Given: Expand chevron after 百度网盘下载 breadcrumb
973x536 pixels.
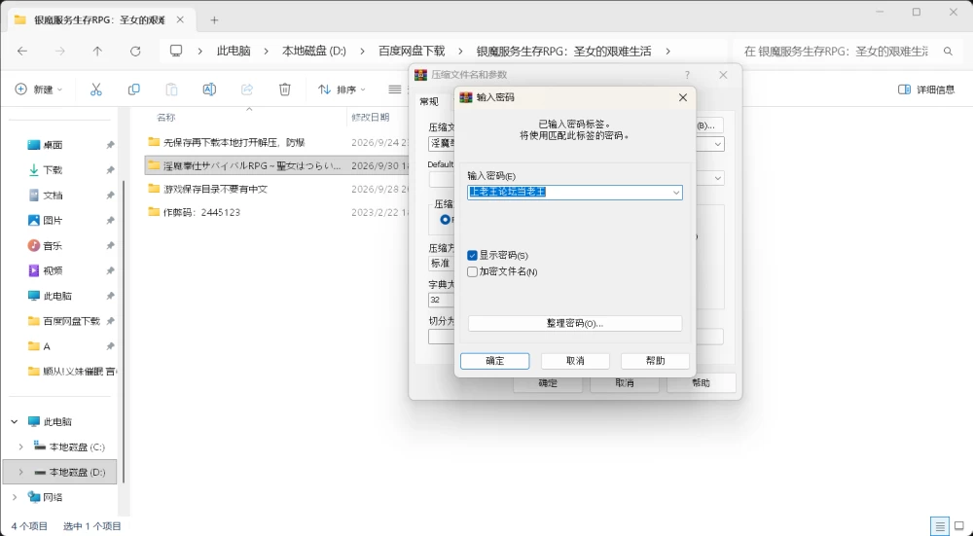Looking at the screenshot, I should click(460, 51).
